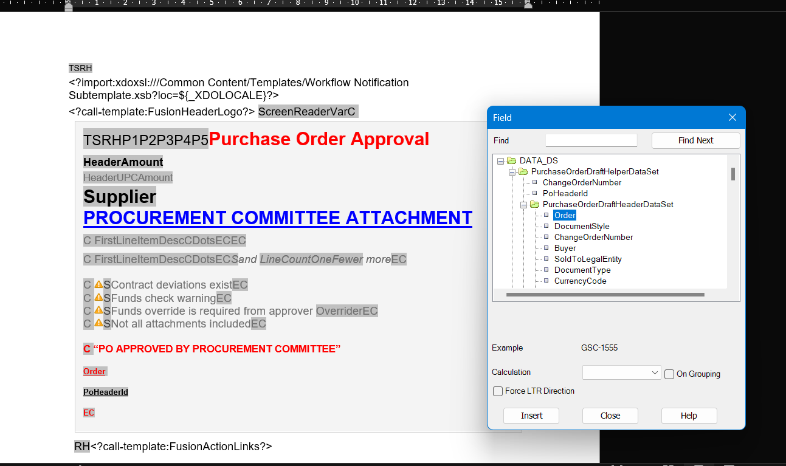Insert the selected Order field
The image size is (786, 466).
point(531,416)
